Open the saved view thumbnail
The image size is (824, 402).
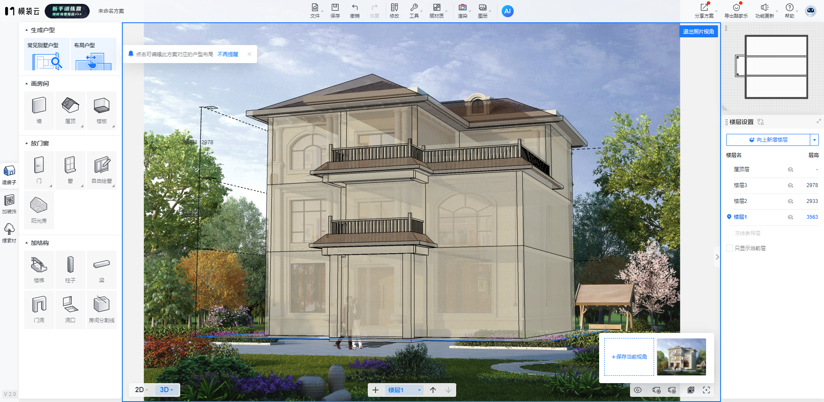click(681, 357)
